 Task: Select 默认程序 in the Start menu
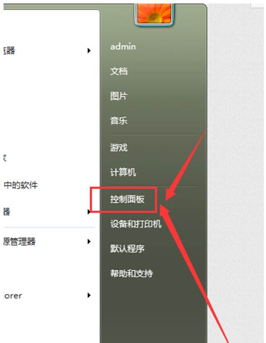(x=127, y=248)
